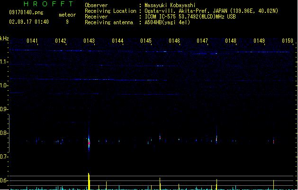
Task: Click the 0146 time marker
Action: point(174,41)
